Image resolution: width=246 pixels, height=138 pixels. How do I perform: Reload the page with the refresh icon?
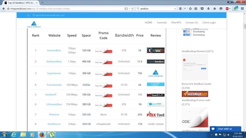pos(133,8)
